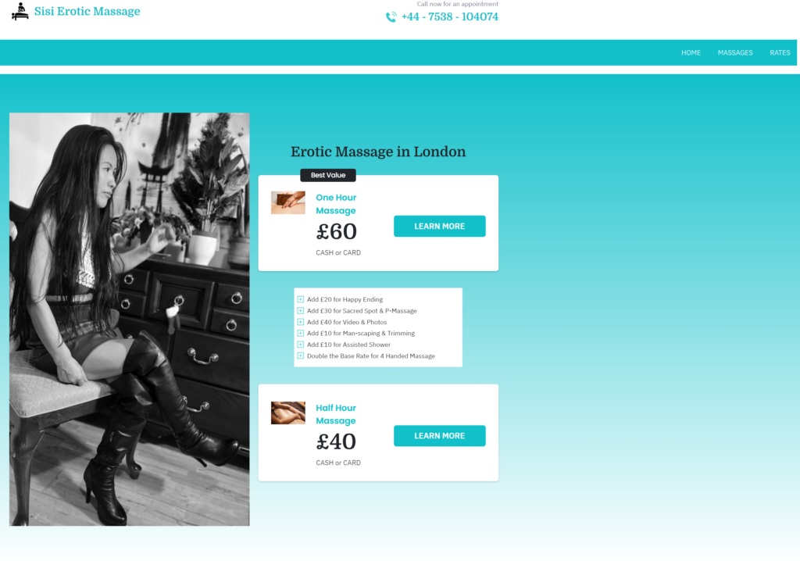This screenshot has height=561, width=800.
Task: Click the massage table logo icon
Action: (x=20, y=11)
